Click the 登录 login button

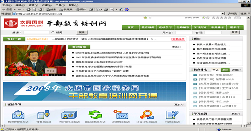point(235,32)
